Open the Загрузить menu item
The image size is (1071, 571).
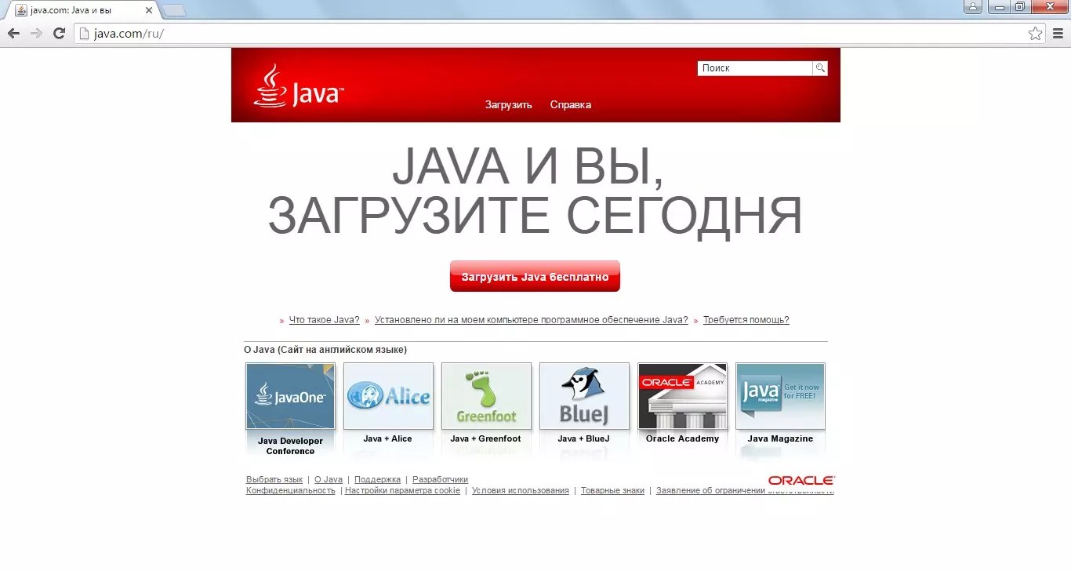click(508, 105)
